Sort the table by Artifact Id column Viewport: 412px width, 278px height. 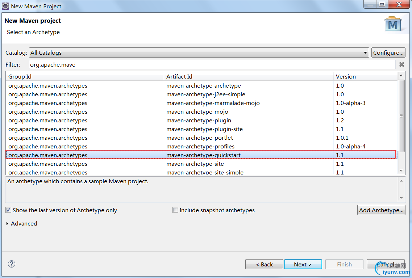pos(249,76)
